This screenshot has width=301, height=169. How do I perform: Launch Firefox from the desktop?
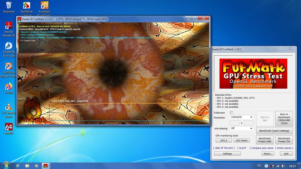9,88
